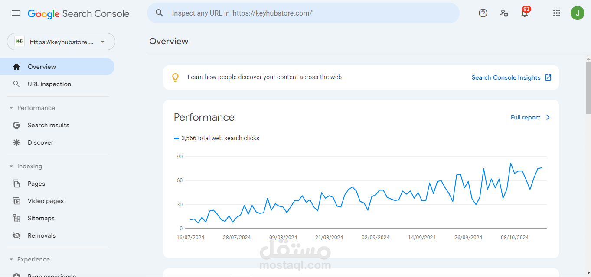Image resolution: width=591 pixels, height=277 pixels.
Task: Open the hamburger main menu
Action: pyautogui.click(x=16, y=13)
